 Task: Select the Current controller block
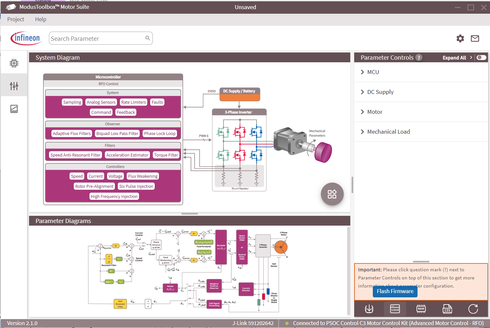click(x=96, y=176)
